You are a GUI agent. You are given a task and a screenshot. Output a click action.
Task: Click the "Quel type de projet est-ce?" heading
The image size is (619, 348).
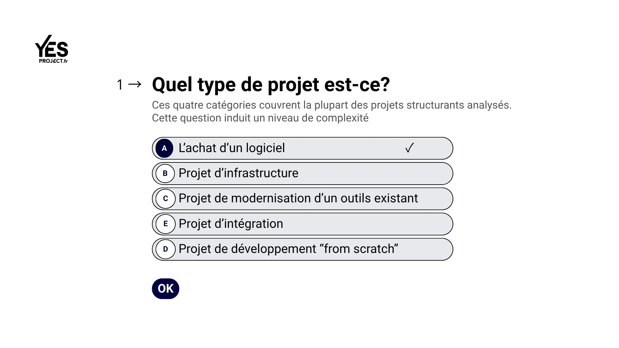tap(271, 84)
